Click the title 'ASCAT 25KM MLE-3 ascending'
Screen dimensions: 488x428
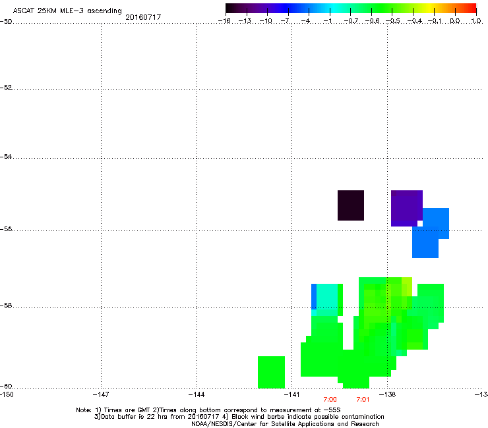67,11
